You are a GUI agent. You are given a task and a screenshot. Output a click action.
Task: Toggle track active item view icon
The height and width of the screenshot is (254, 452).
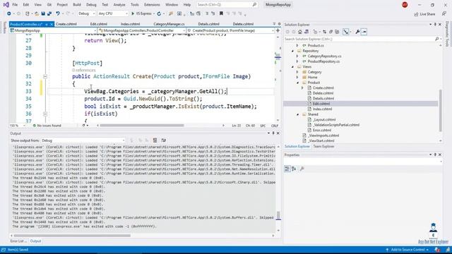345,32
